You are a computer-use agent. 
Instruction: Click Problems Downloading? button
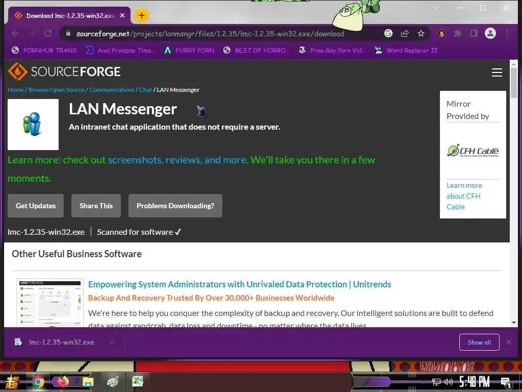point(175,206)
